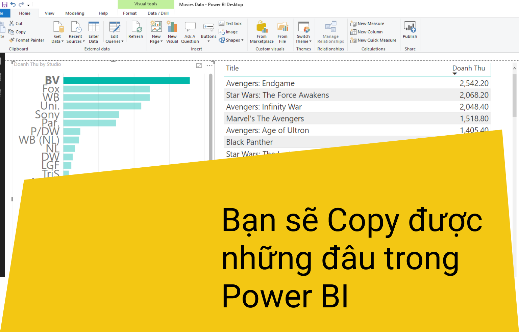519x332 pixels.
Task: Open Recent Sources dropdown
Action: pos(75,39)
